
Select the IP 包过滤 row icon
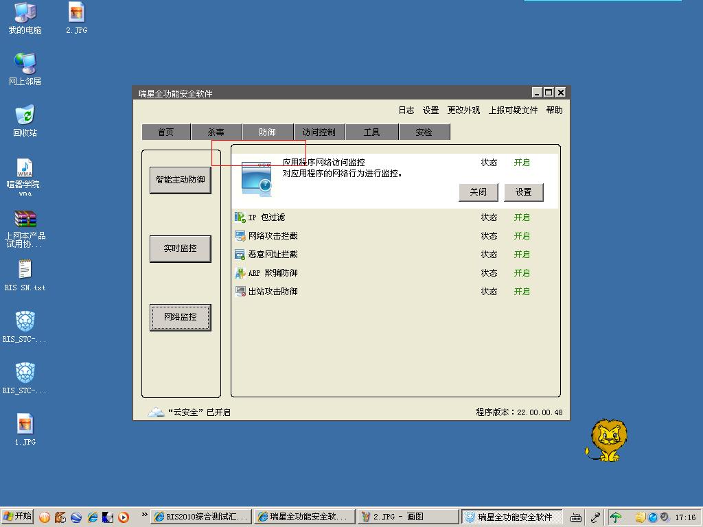(x=240, y=218)
